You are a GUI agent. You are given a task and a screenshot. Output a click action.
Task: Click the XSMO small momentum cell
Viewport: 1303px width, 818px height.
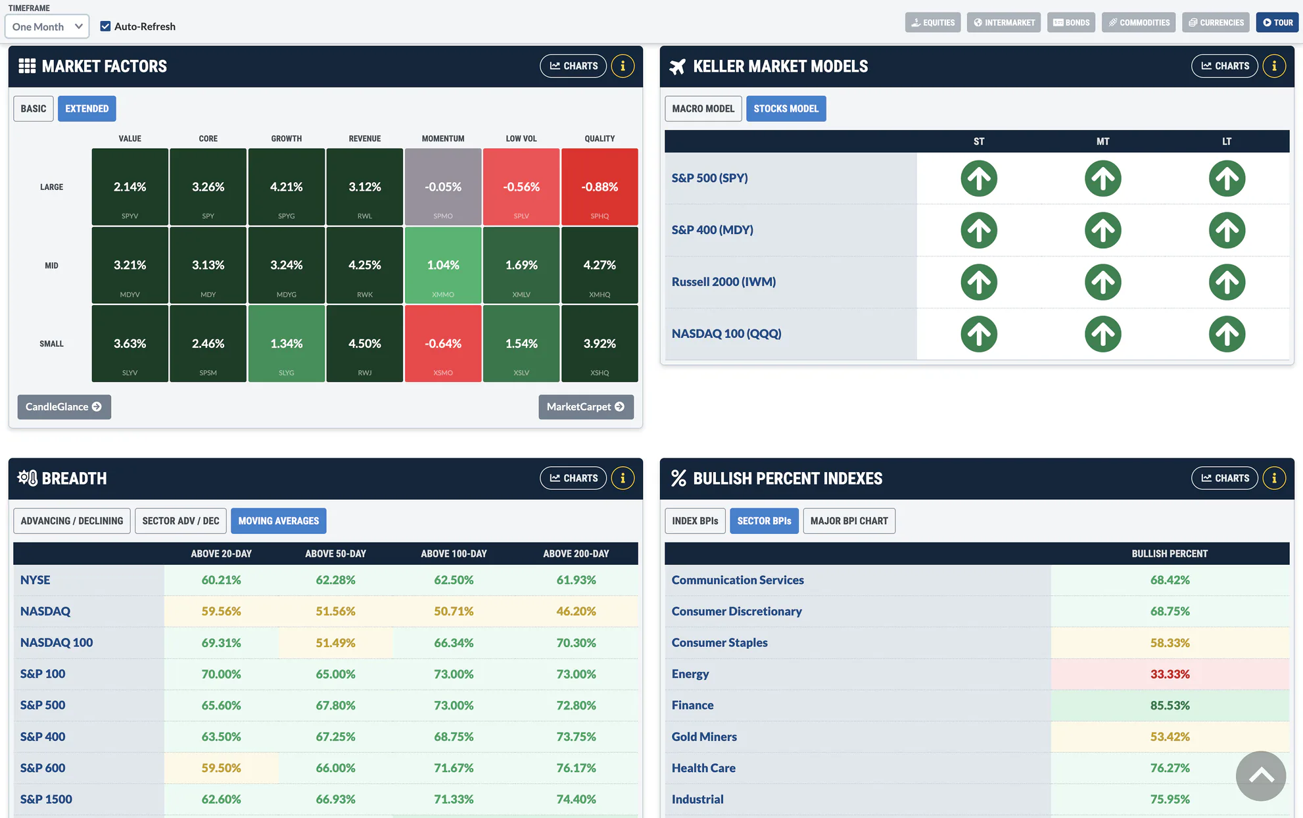click(x=443, y=343)
